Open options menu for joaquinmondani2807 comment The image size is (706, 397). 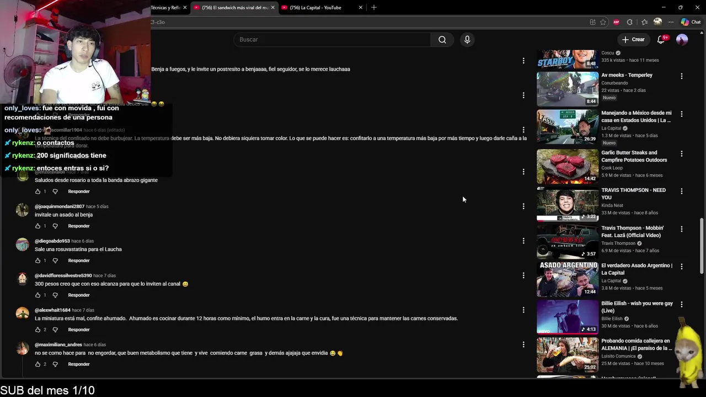click(523, 206)
